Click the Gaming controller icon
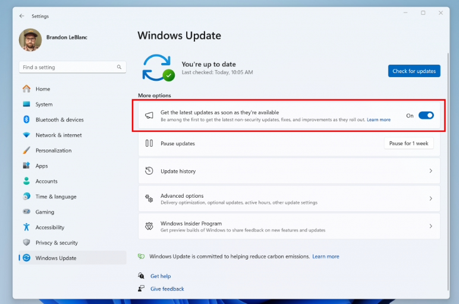The image size is (459, 304). pos(26,211)
